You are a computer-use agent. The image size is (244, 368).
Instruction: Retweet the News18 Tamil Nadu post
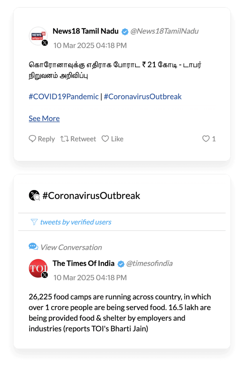point(78,139)
